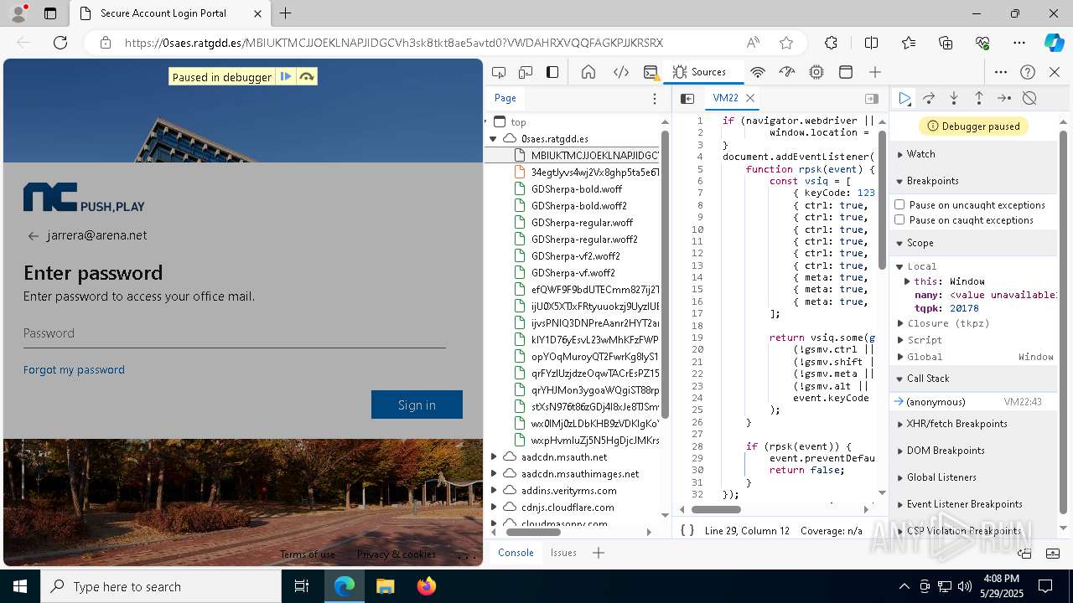Viewport: 1073px width, 603px height.
Task: Toggle device emulation icon in DevTools
Action: [526, 72]
